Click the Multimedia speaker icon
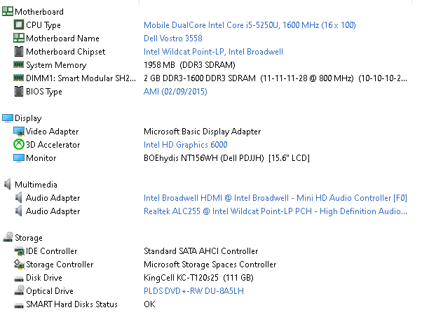The image size is (422, 317). pos(8,184)
